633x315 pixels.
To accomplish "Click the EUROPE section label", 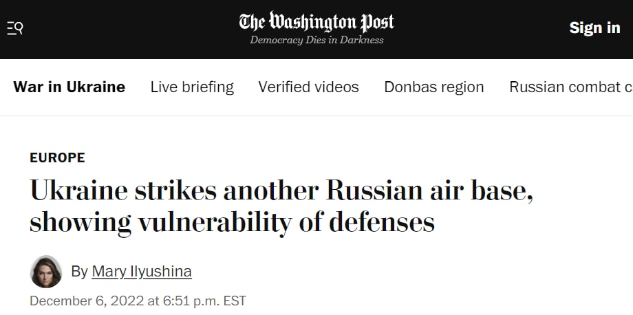I will click(57, 157).
